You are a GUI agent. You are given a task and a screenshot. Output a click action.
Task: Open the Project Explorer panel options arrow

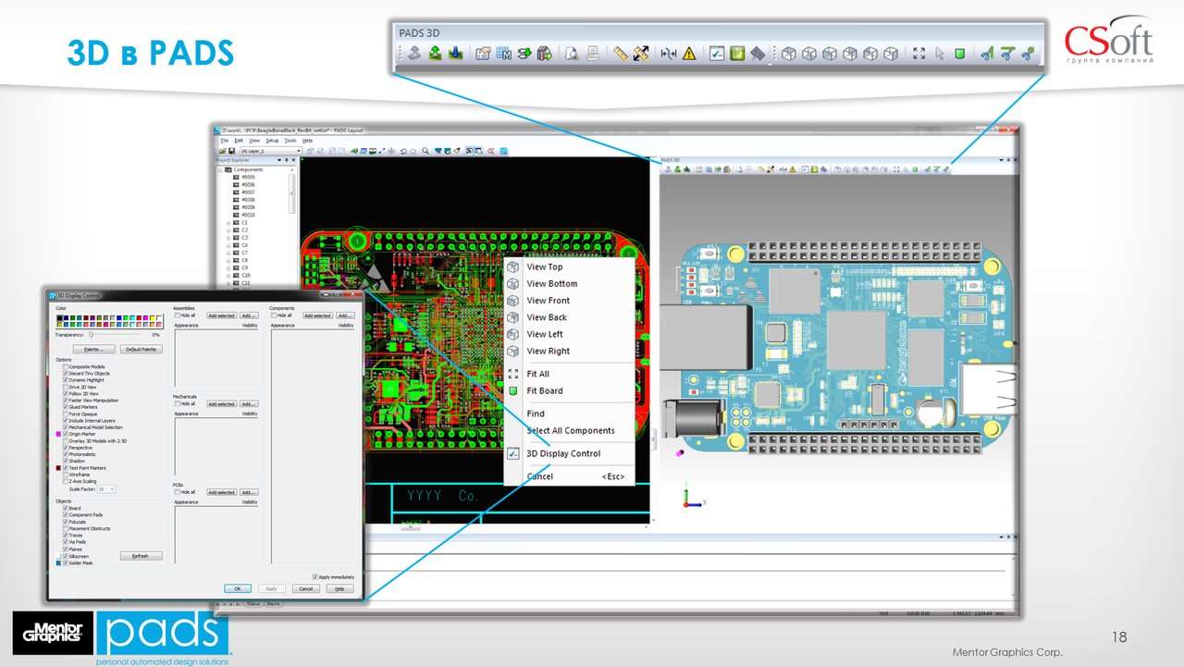coord(278,160)
